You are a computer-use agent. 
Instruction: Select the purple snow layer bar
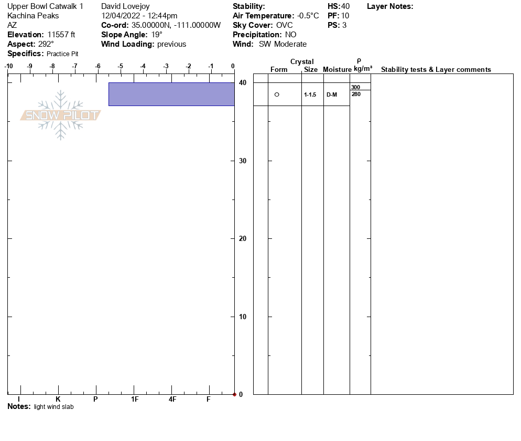tap(171, 94)
